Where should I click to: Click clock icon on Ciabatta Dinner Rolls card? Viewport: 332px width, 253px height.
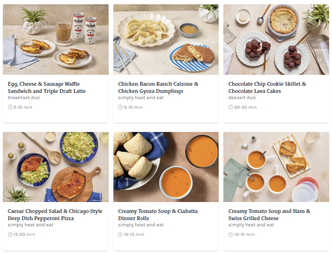tap(121, 234)
